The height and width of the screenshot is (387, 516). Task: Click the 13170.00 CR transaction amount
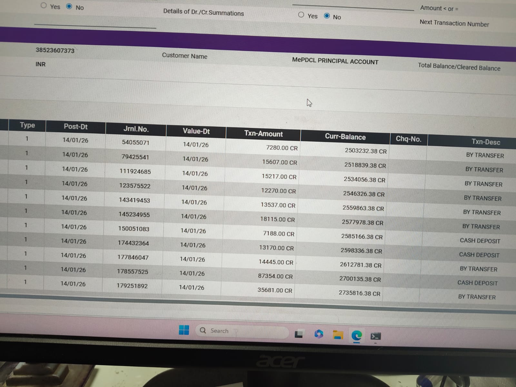tap(276, 248)
